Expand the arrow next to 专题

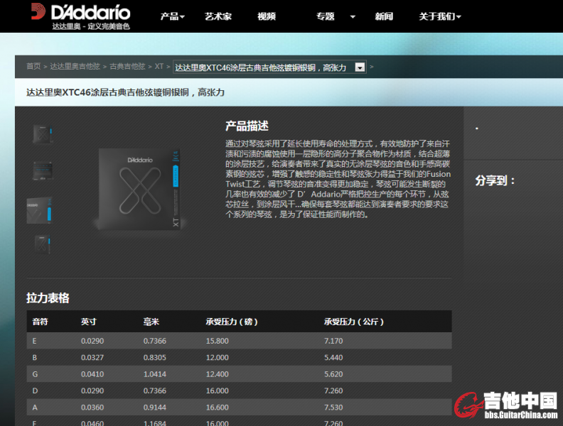coord(353,17)
